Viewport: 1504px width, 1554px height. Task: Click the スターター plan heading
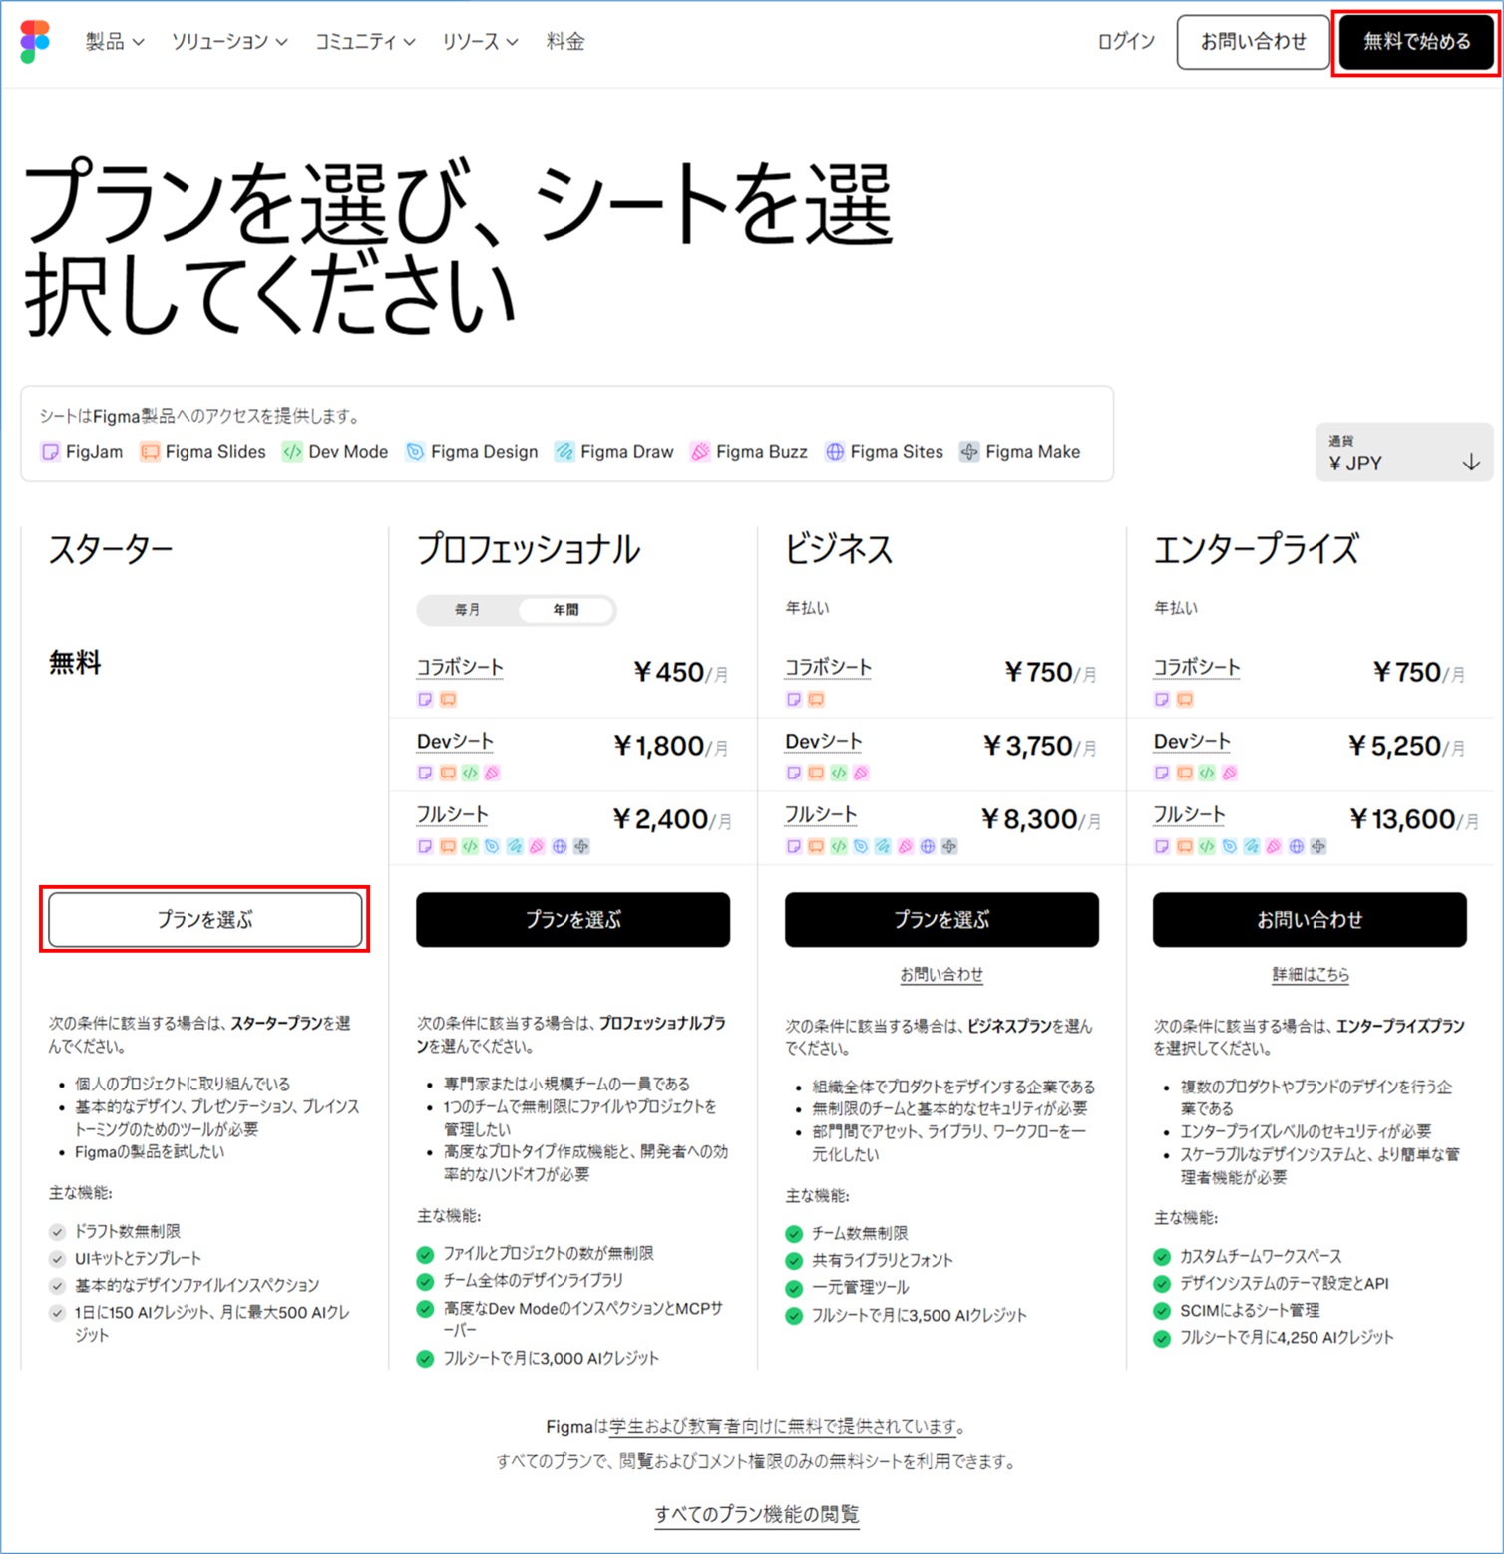[111, 549]
